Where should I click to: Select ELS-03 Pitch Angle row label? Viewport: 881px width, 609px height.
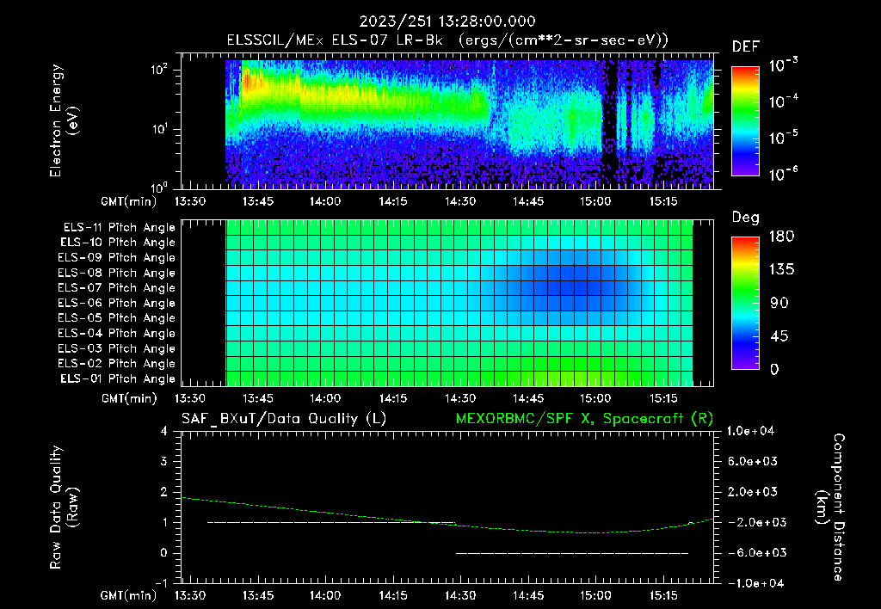pos(117,348)
